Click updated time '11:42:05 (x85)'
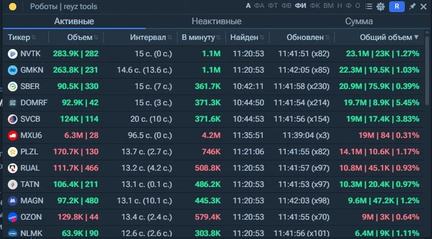The image size is (432, 239). pyautogui.click(x=304, y=70)
